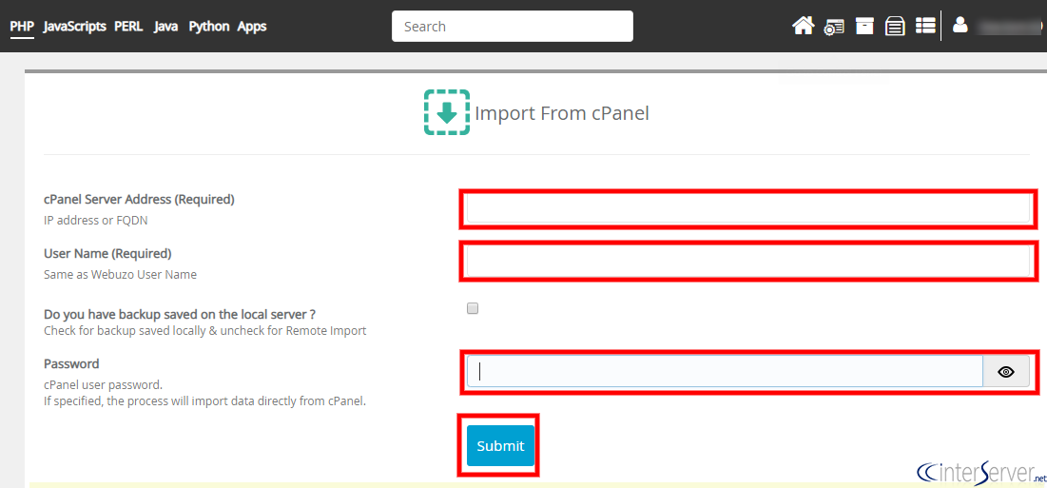The image size is (1047, 488).
Task: Click 'User Name (Required)' label
Action: coord(107,254)
